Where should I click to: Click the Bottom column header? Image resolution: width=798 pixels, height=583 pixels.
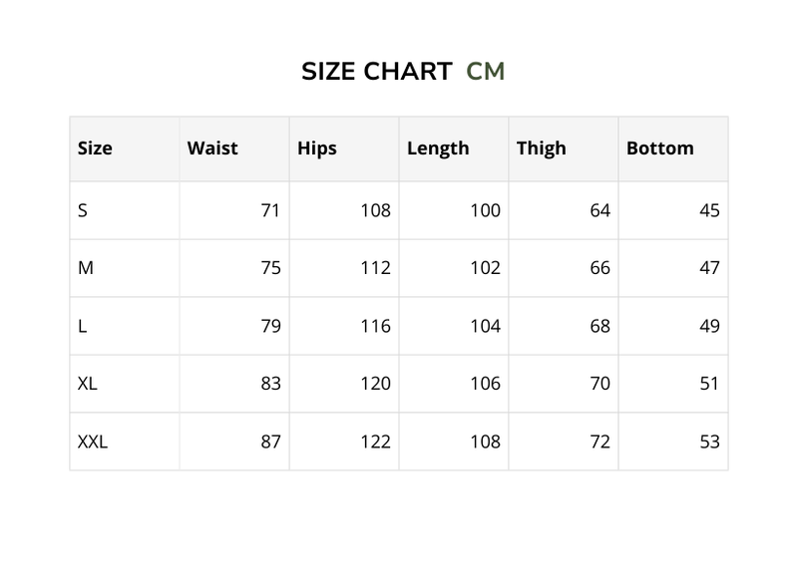pos(660,148)
